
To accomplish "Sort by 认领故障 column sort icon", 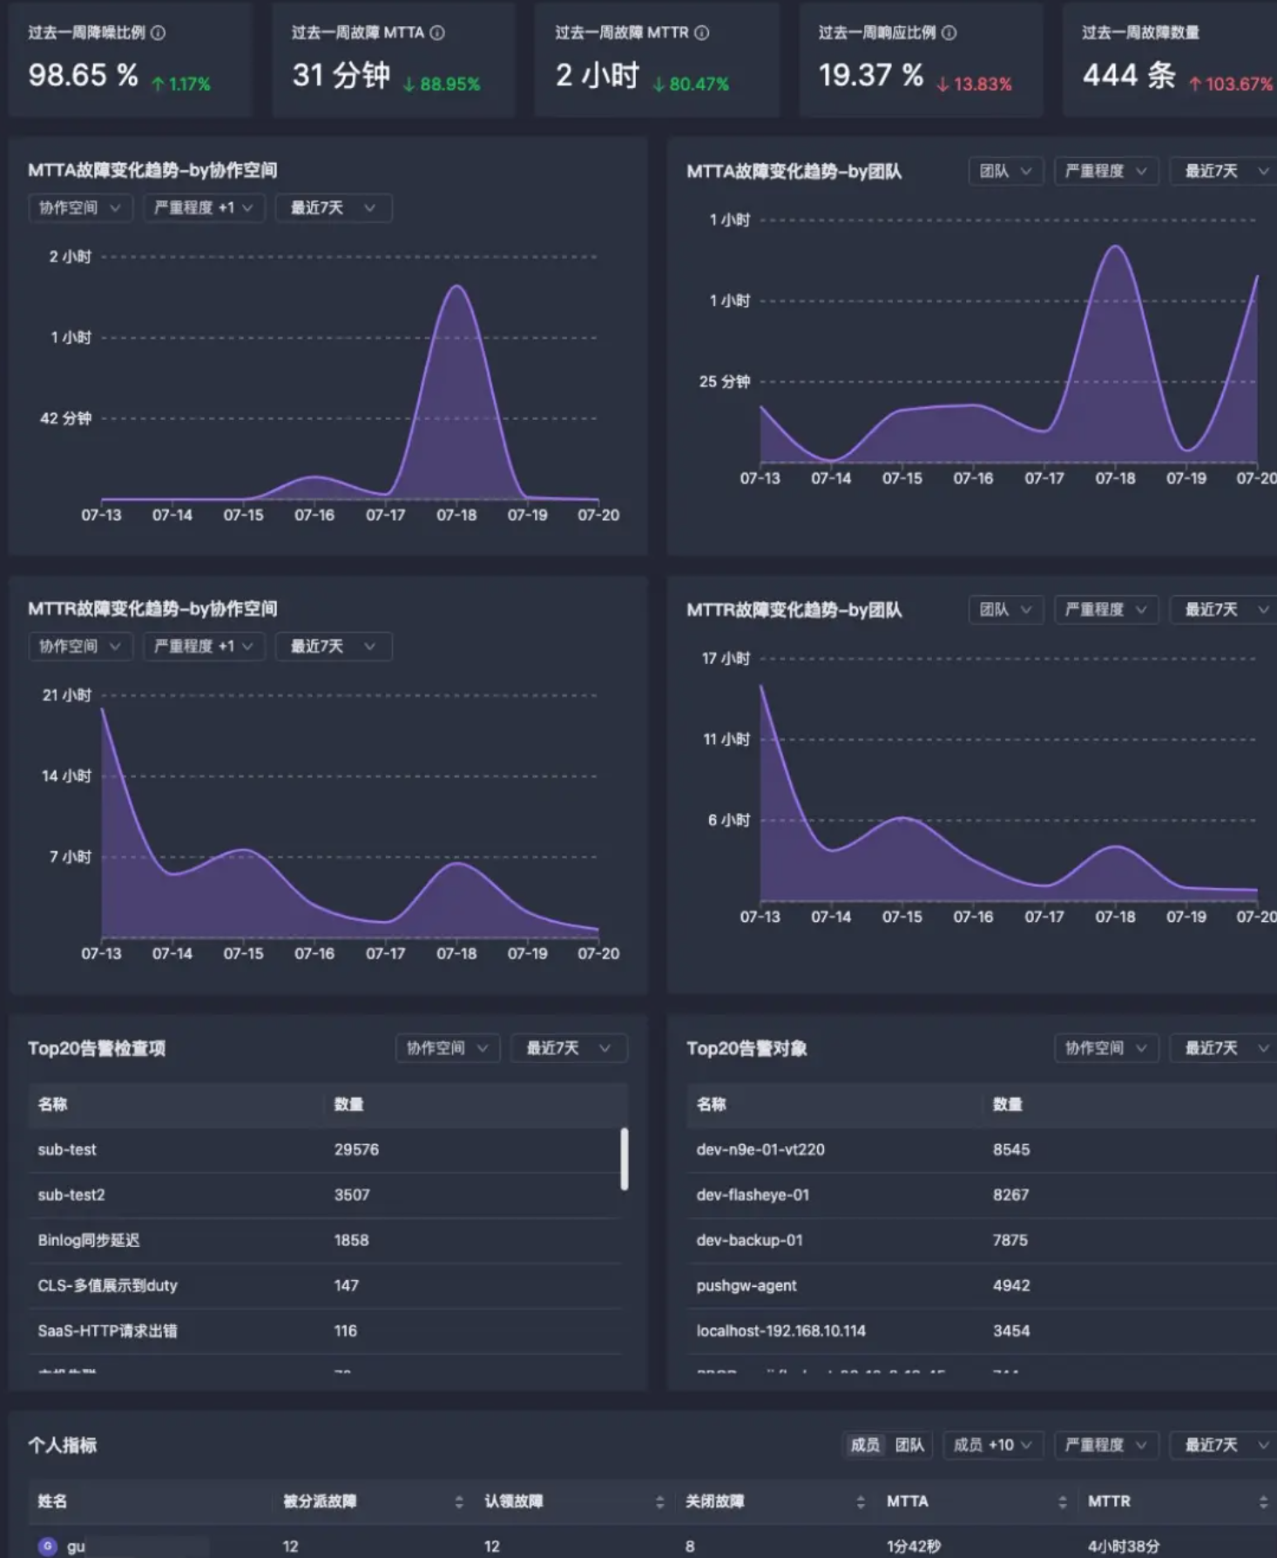I will (659, 1501).
